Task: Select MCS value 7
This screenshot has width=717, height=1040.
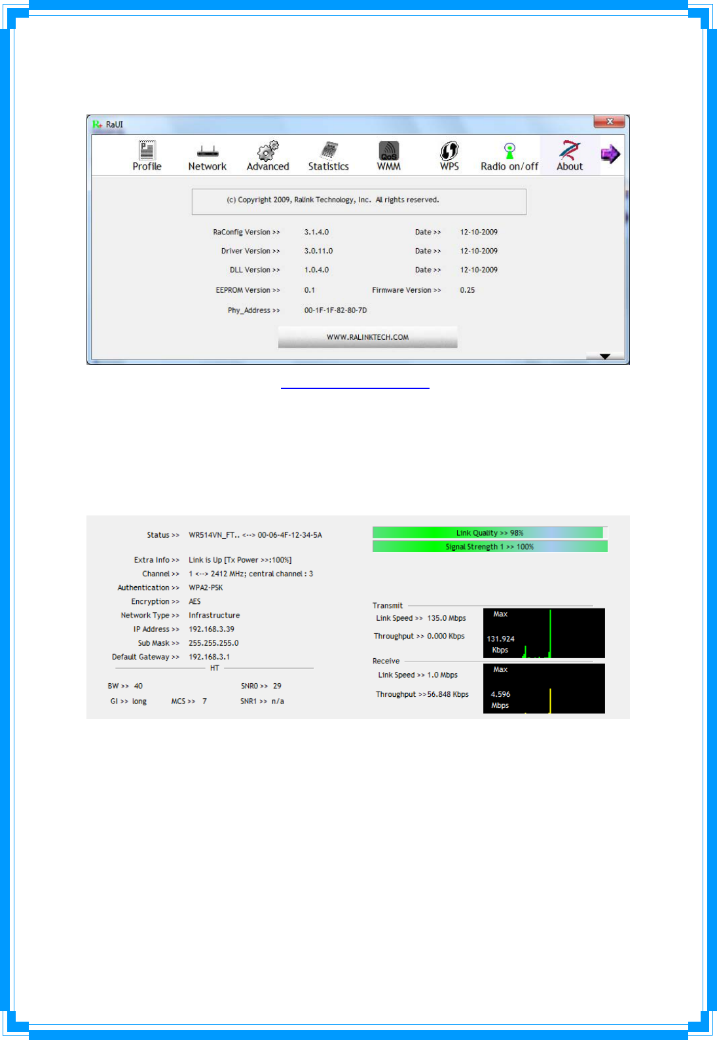Action: [204, 701]
